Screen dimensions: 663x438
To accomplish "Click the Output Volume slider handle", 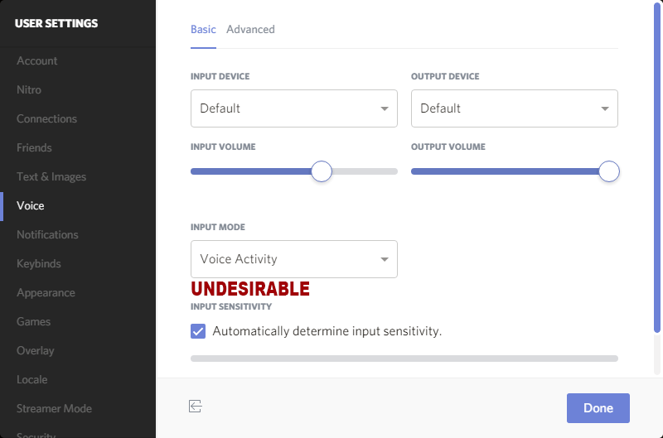I will [x=609, y=171].
